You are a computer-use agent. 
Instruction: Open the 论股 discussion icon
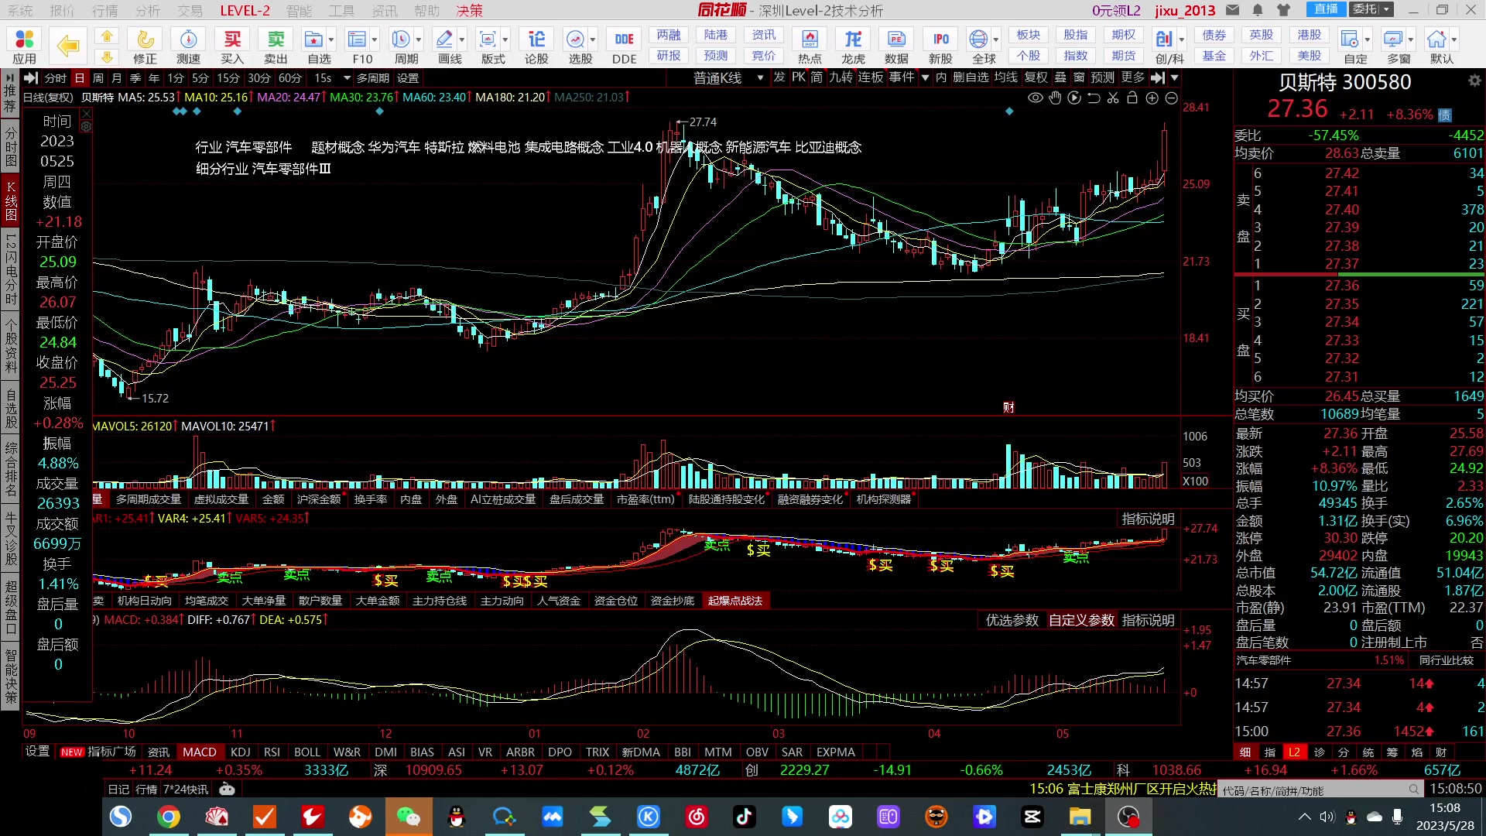pos(536,46)
